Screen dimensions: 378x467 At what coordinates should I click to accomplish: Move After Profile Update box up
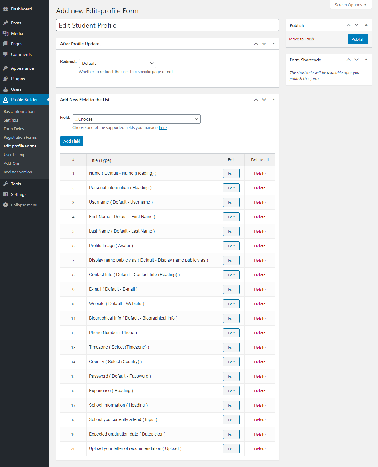(256, 44)
